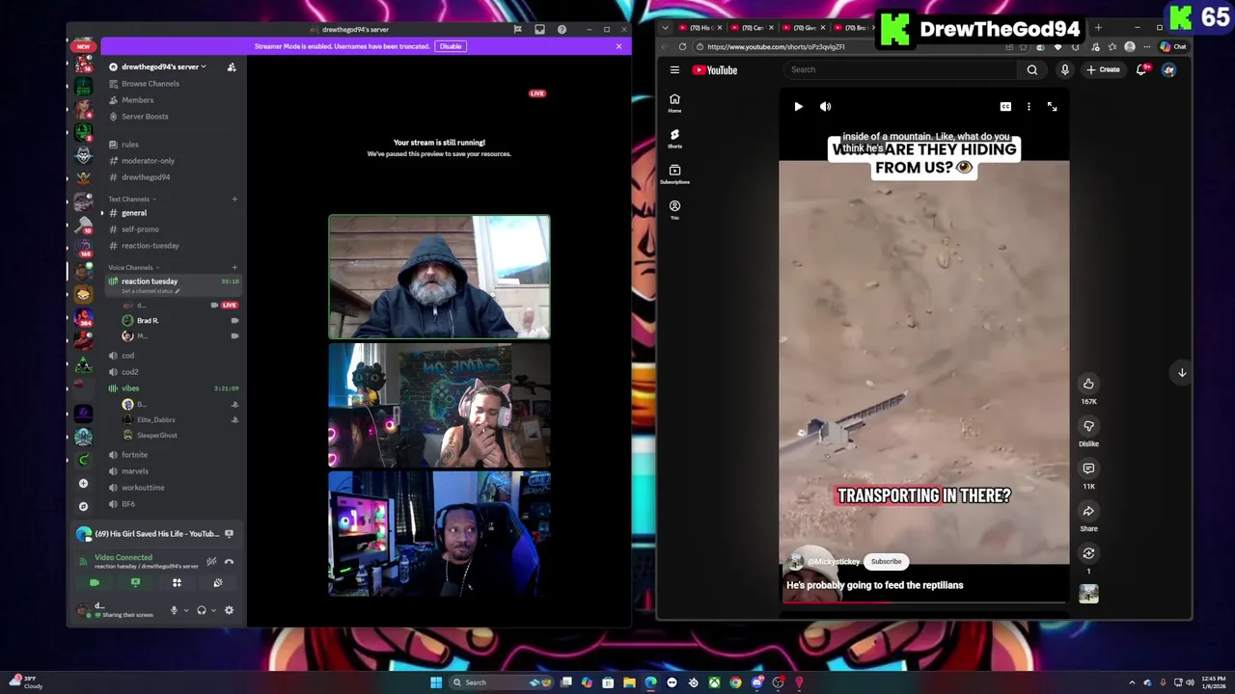
Task: Open the soundboard icon in voice panel
Action: [x=218, y=582]
